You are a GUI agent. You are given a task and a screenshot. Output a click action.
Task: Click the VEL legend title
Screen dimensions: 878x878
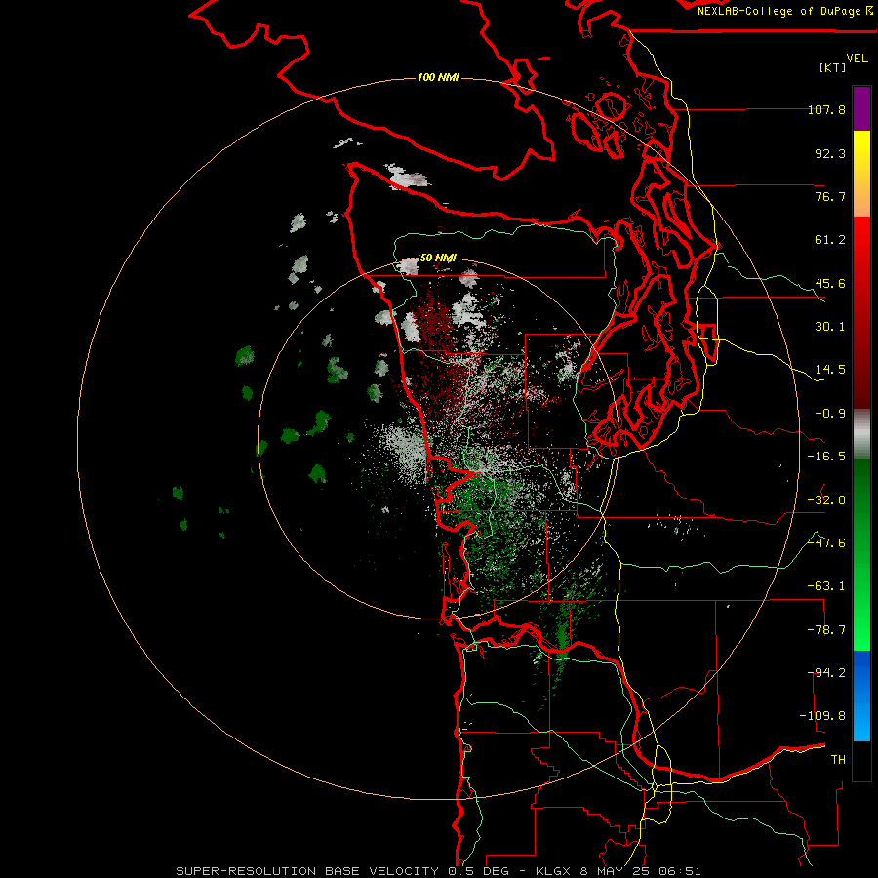(857, 59)
